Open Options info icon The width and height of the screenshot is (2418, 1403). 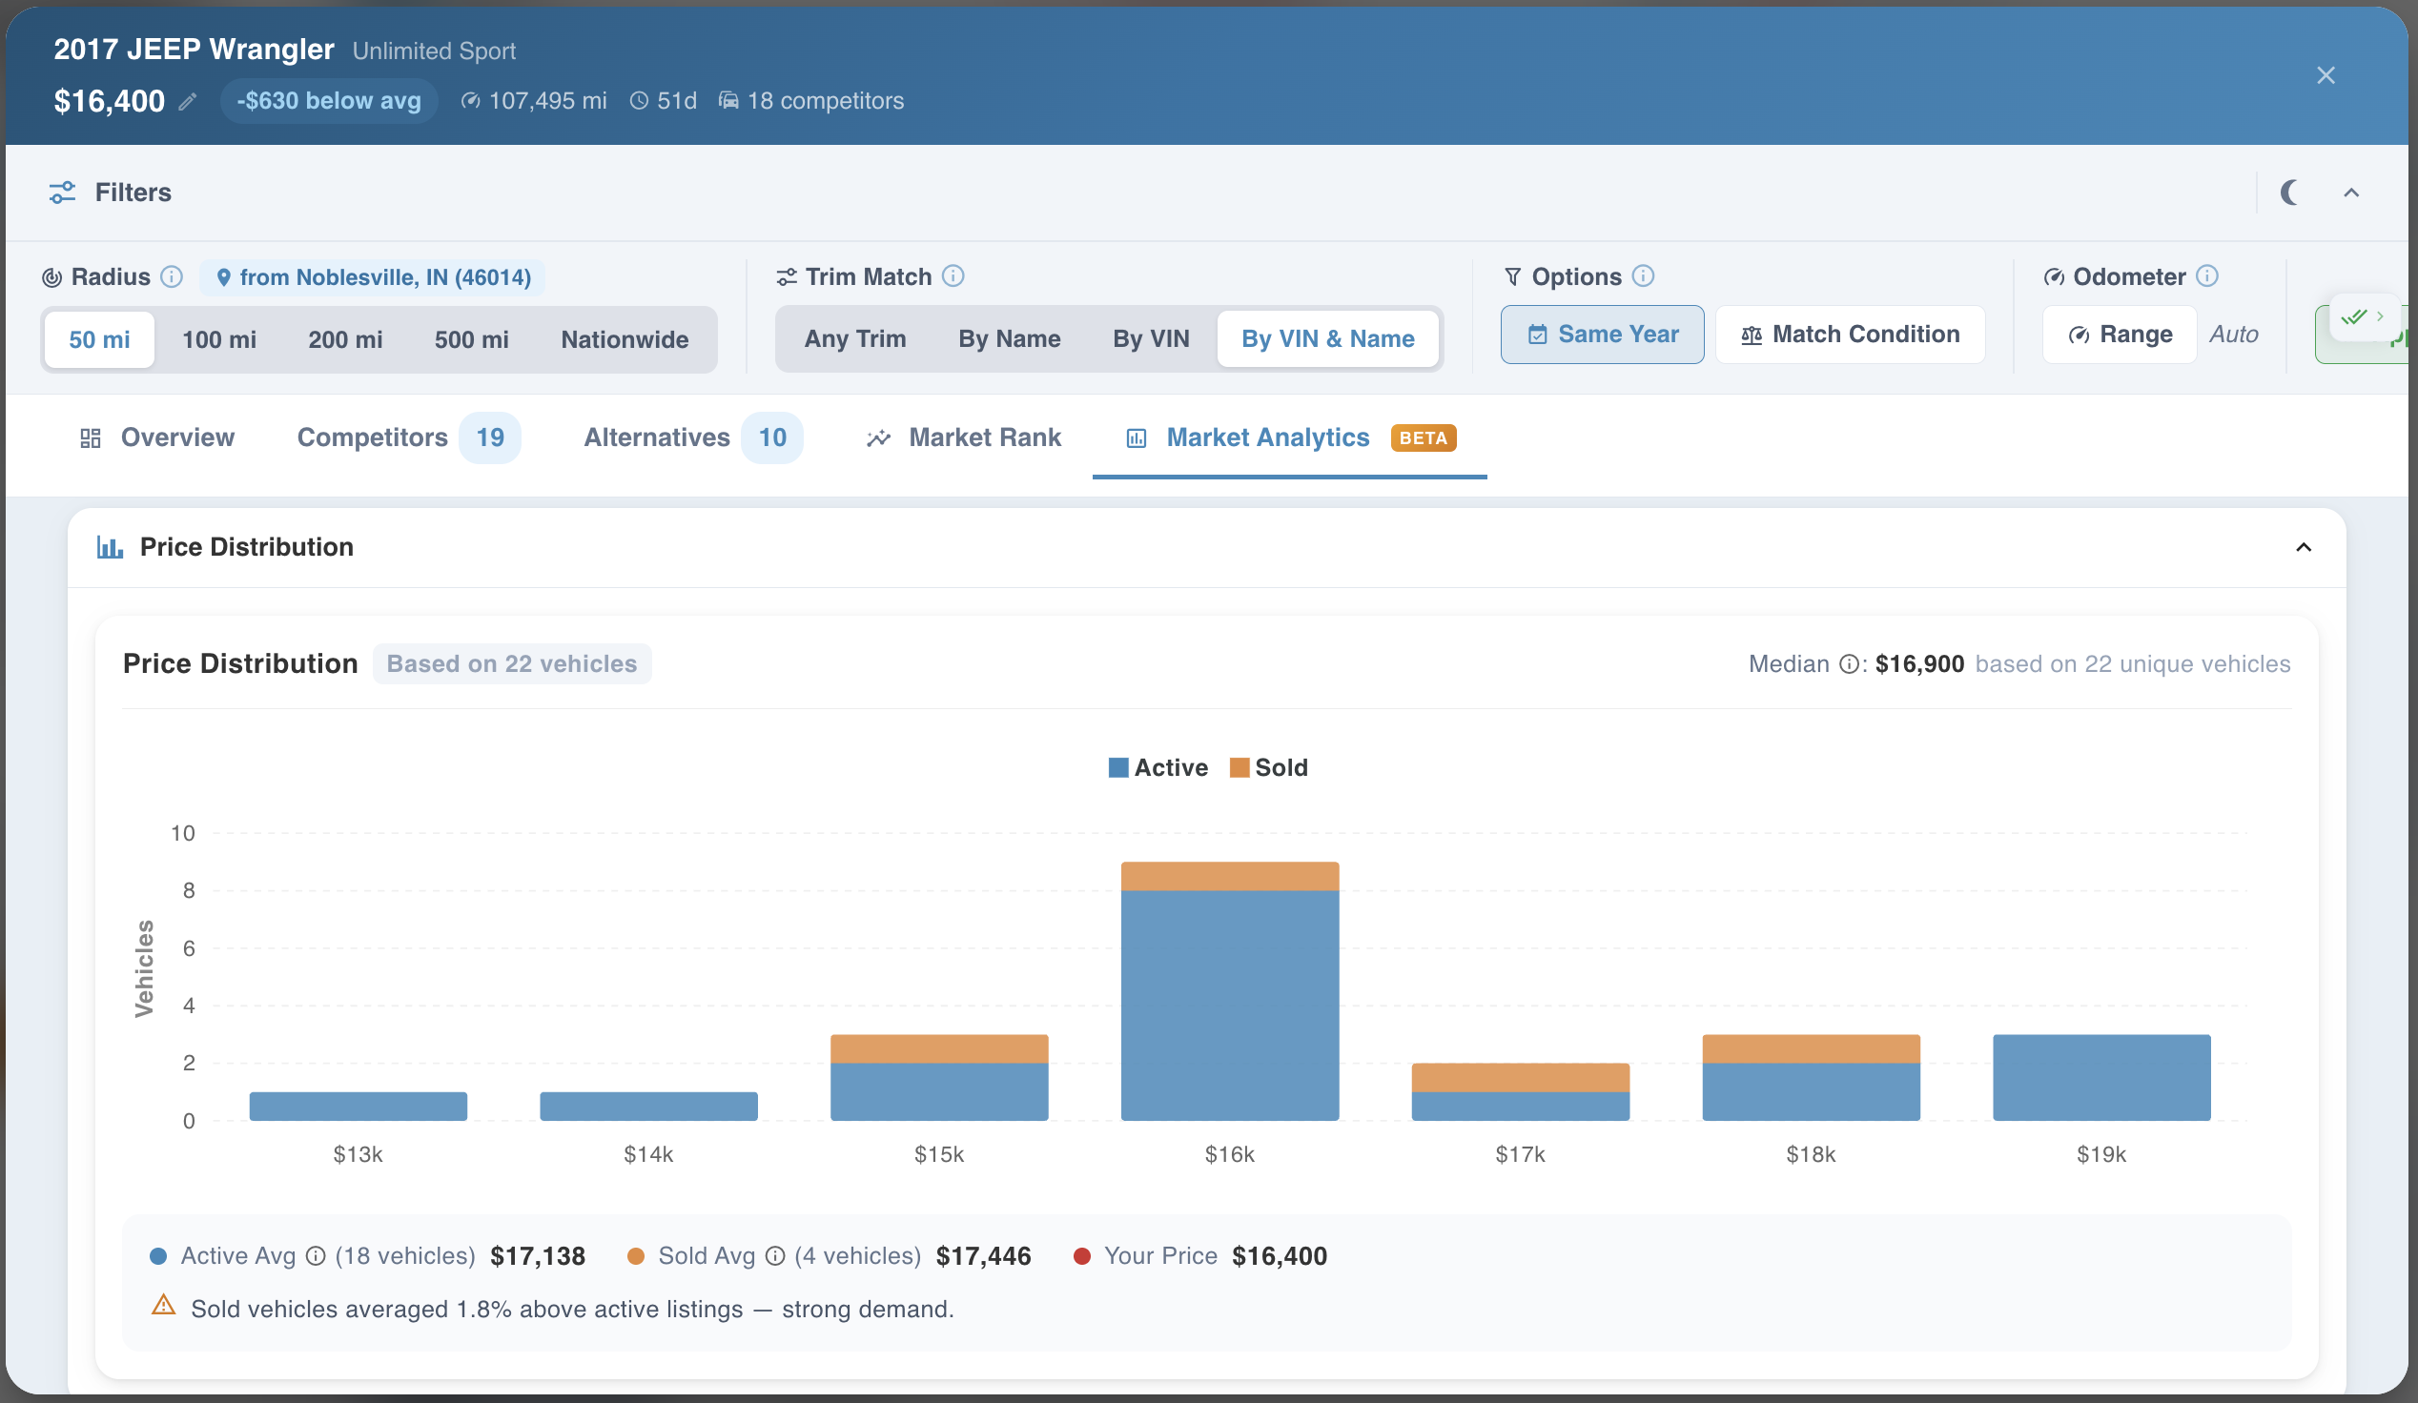coord(1643,276)
